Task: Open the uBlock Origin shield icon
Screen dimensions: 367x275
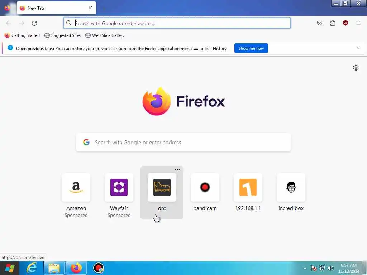Action: [345, 23]
